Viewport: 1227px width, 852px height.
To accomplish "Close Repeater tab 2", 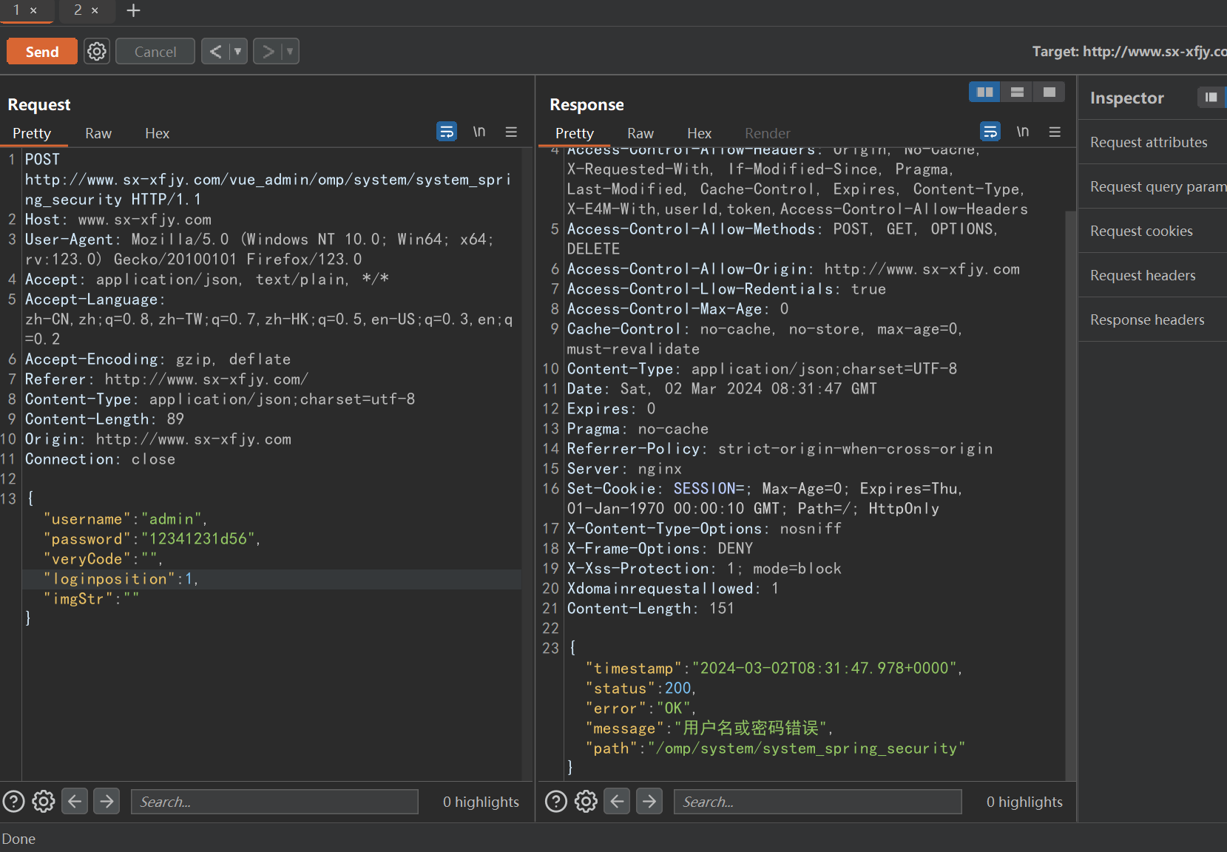I will pos(95,10).
